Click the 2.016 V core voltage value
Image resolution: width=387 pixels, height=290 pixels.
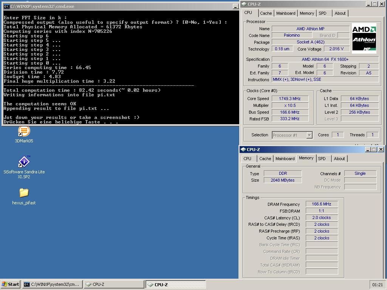click(336, 49)
